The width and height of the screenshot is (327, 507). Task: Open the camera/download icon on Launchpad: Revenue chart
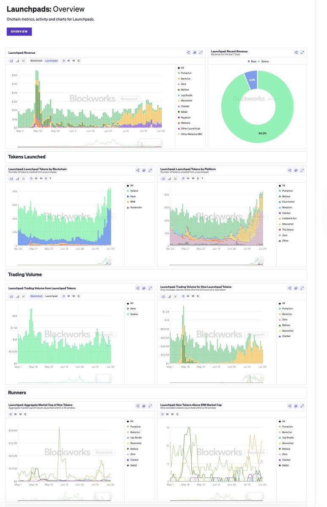click(195, 52)
